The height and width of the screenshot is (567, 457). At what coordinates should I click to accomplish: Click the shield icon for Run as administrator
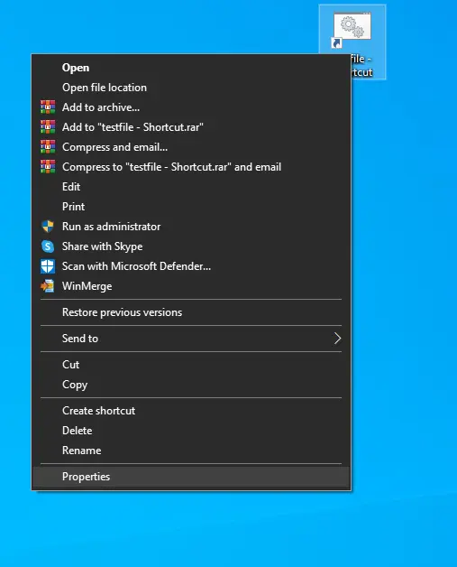pyautogui.click(x=48, y=227)
